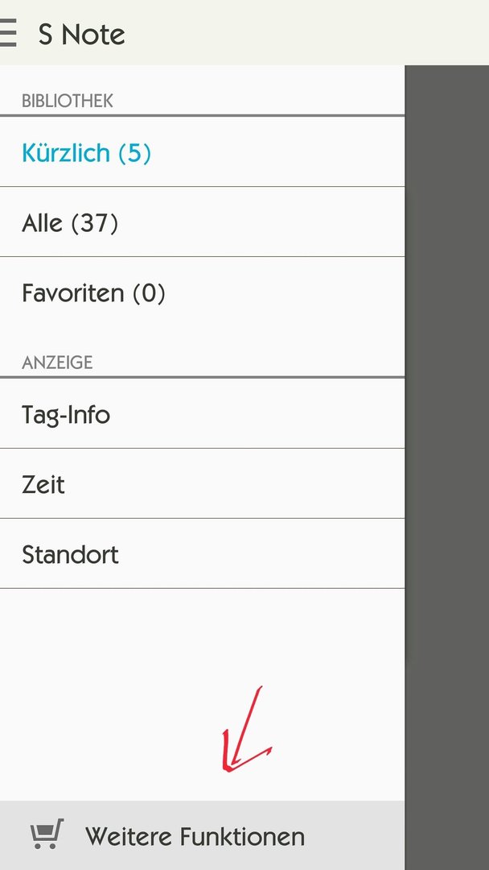Show notes by Standort
Viewport: 489px width, 870px height.
(x=202, y=553)
